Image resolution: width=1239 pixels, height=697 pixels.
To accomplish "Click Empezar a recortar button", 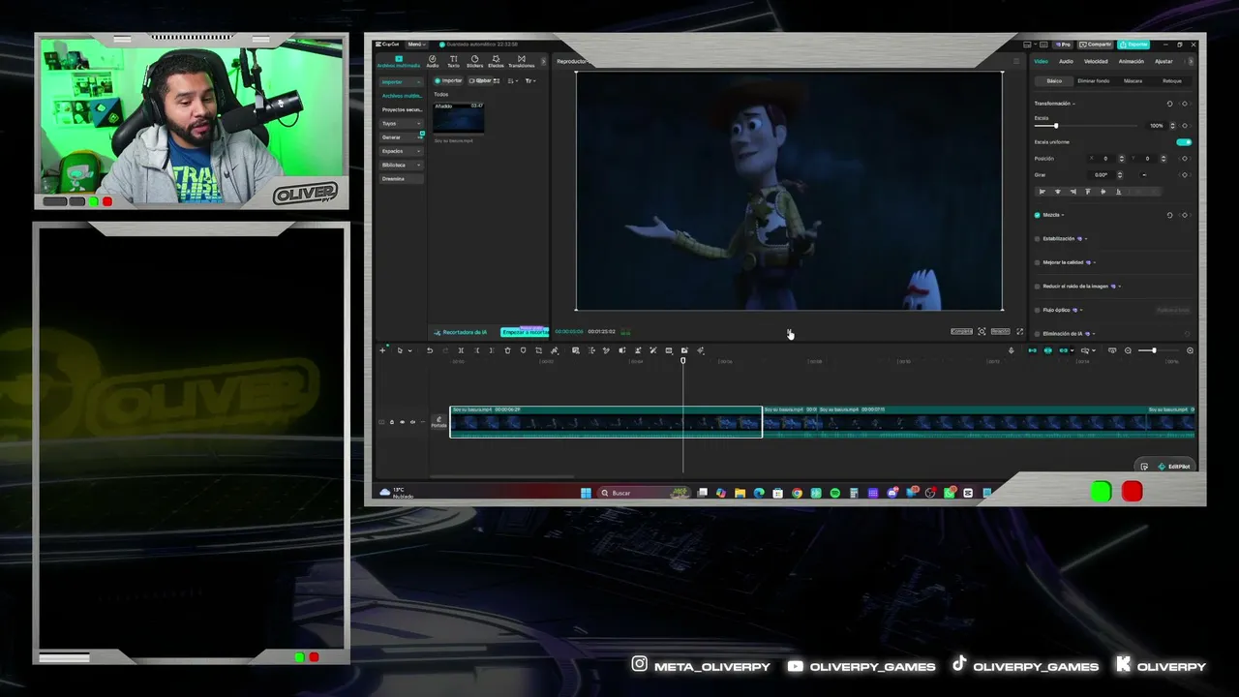I will point(524,332).
